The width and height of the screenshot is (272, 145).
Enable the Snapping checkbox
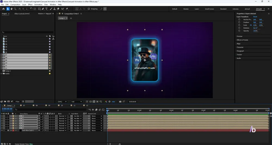tap(89, 9)
